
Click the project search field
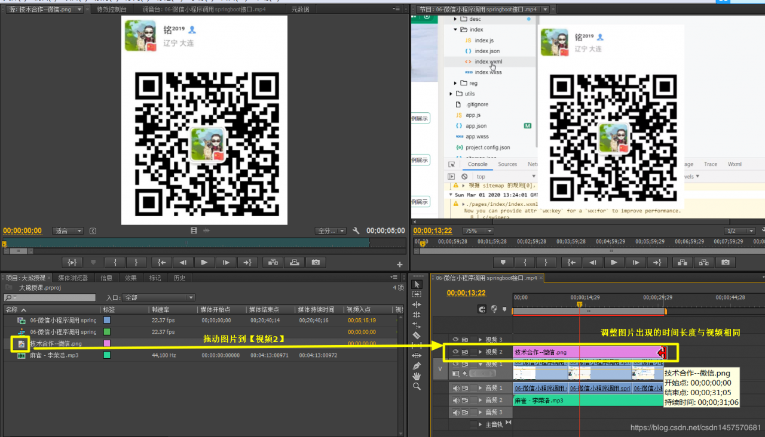point(50,297)
